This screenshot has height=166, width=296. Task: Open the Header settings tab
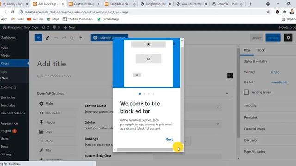click(x=47, y=122)
